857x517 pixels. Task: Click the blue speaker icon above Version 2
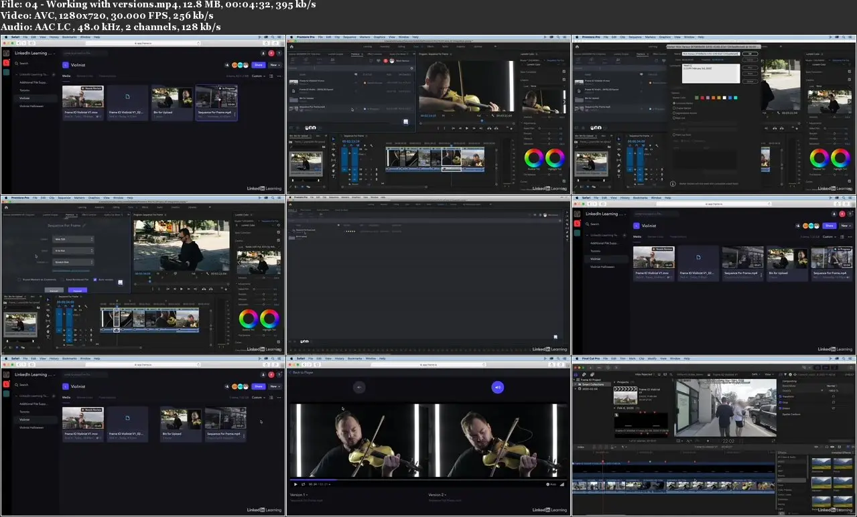point(497,386)
